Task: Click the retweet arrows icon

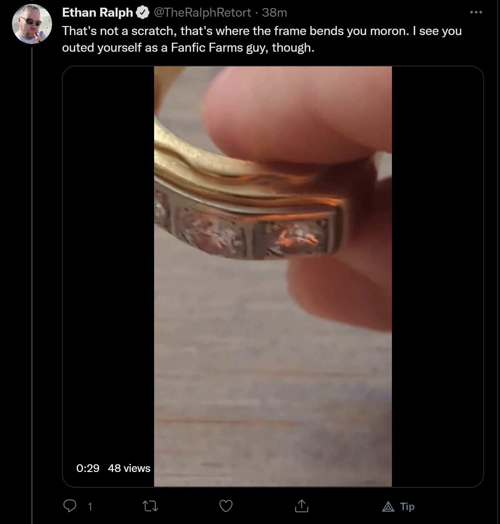Action: 150,506
